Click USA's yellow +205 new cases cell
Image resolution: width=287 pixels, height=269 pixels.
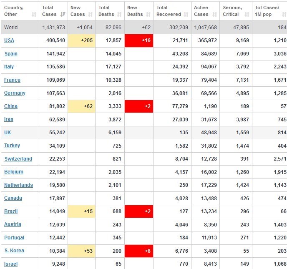[82, 40]
